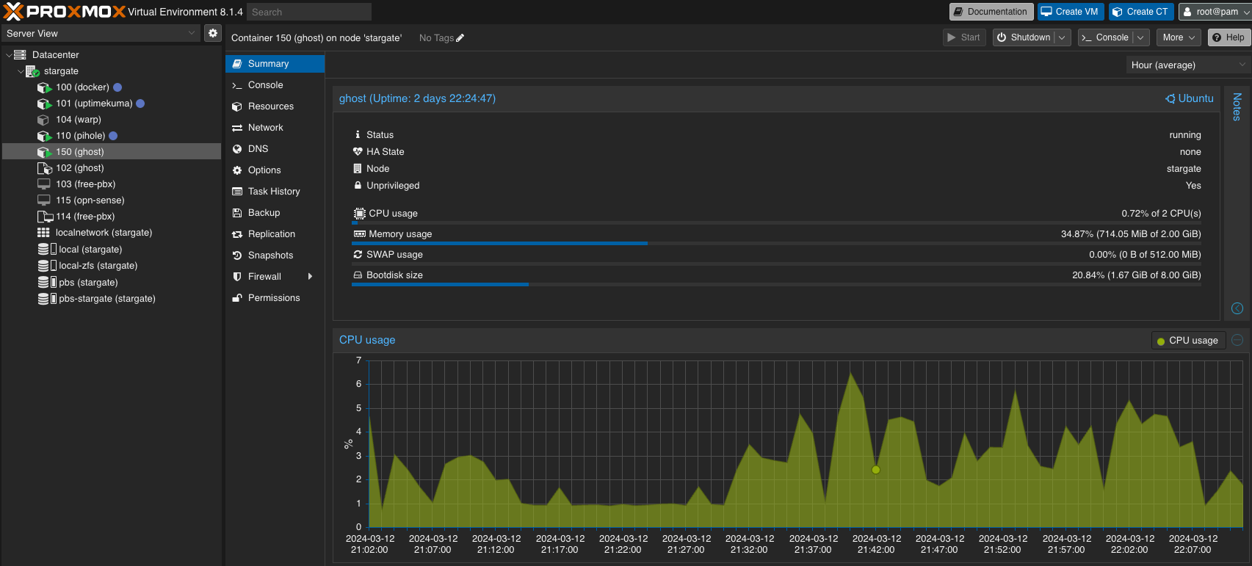
Task: Open the Hour (average) timeframe dropdown
Action: [x=1187, y=65]
